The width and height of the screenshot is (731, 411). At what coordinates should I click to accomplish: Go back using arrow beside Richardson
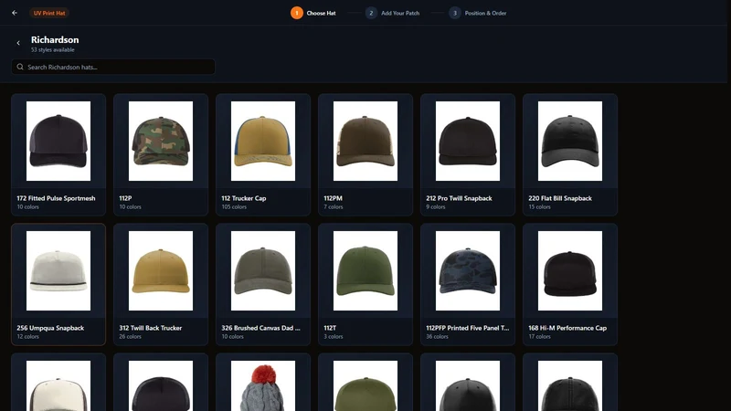(x=18, y=43)
